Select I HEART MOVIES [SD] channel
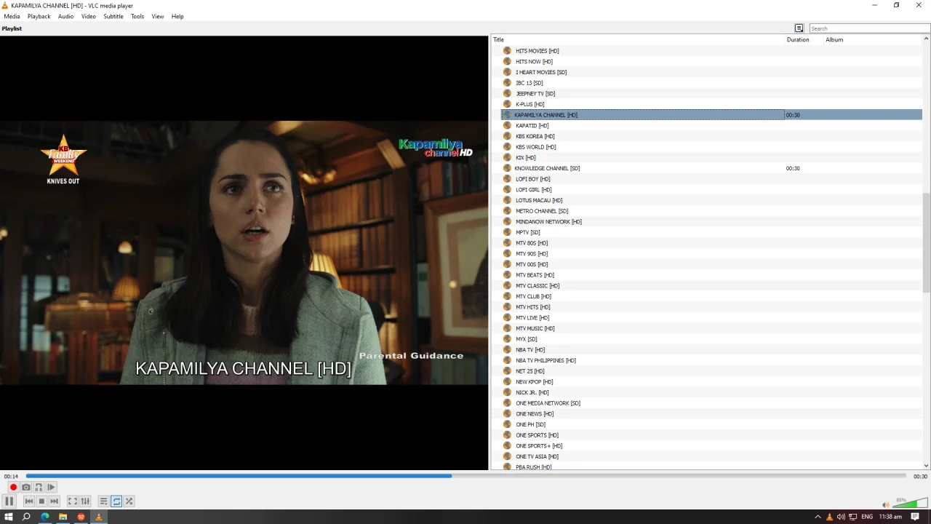 pos(541,72)
